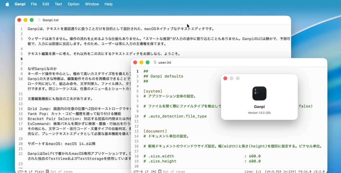Click line number 20 in Ganpi.txt gutter
This screenshot has height=173, width=341.
21,144
